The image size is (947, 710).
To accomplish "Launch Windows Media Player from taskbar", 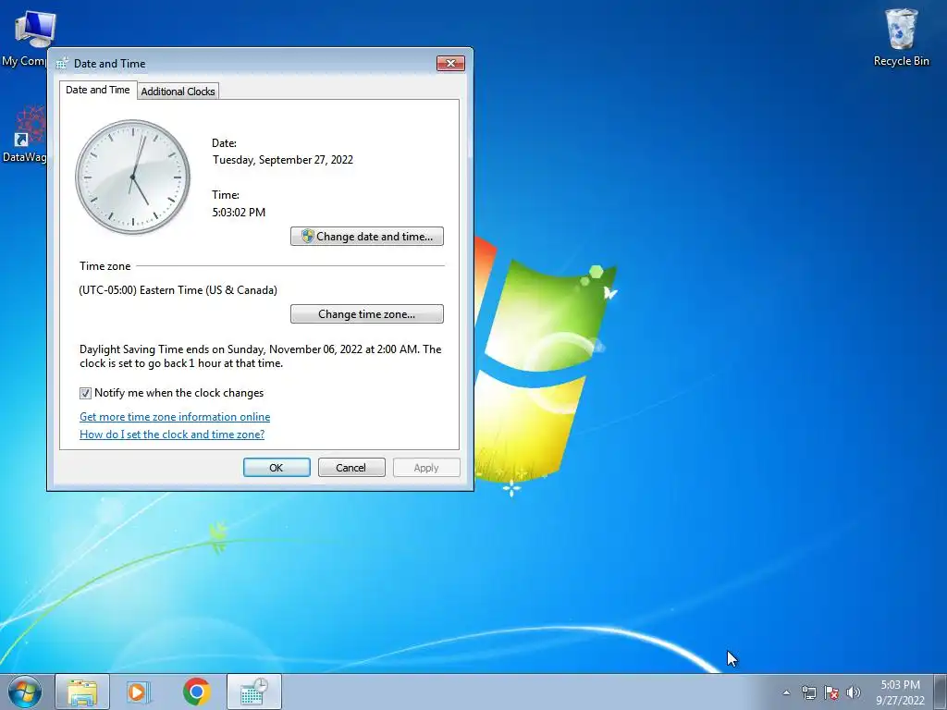I will (139, 692).
